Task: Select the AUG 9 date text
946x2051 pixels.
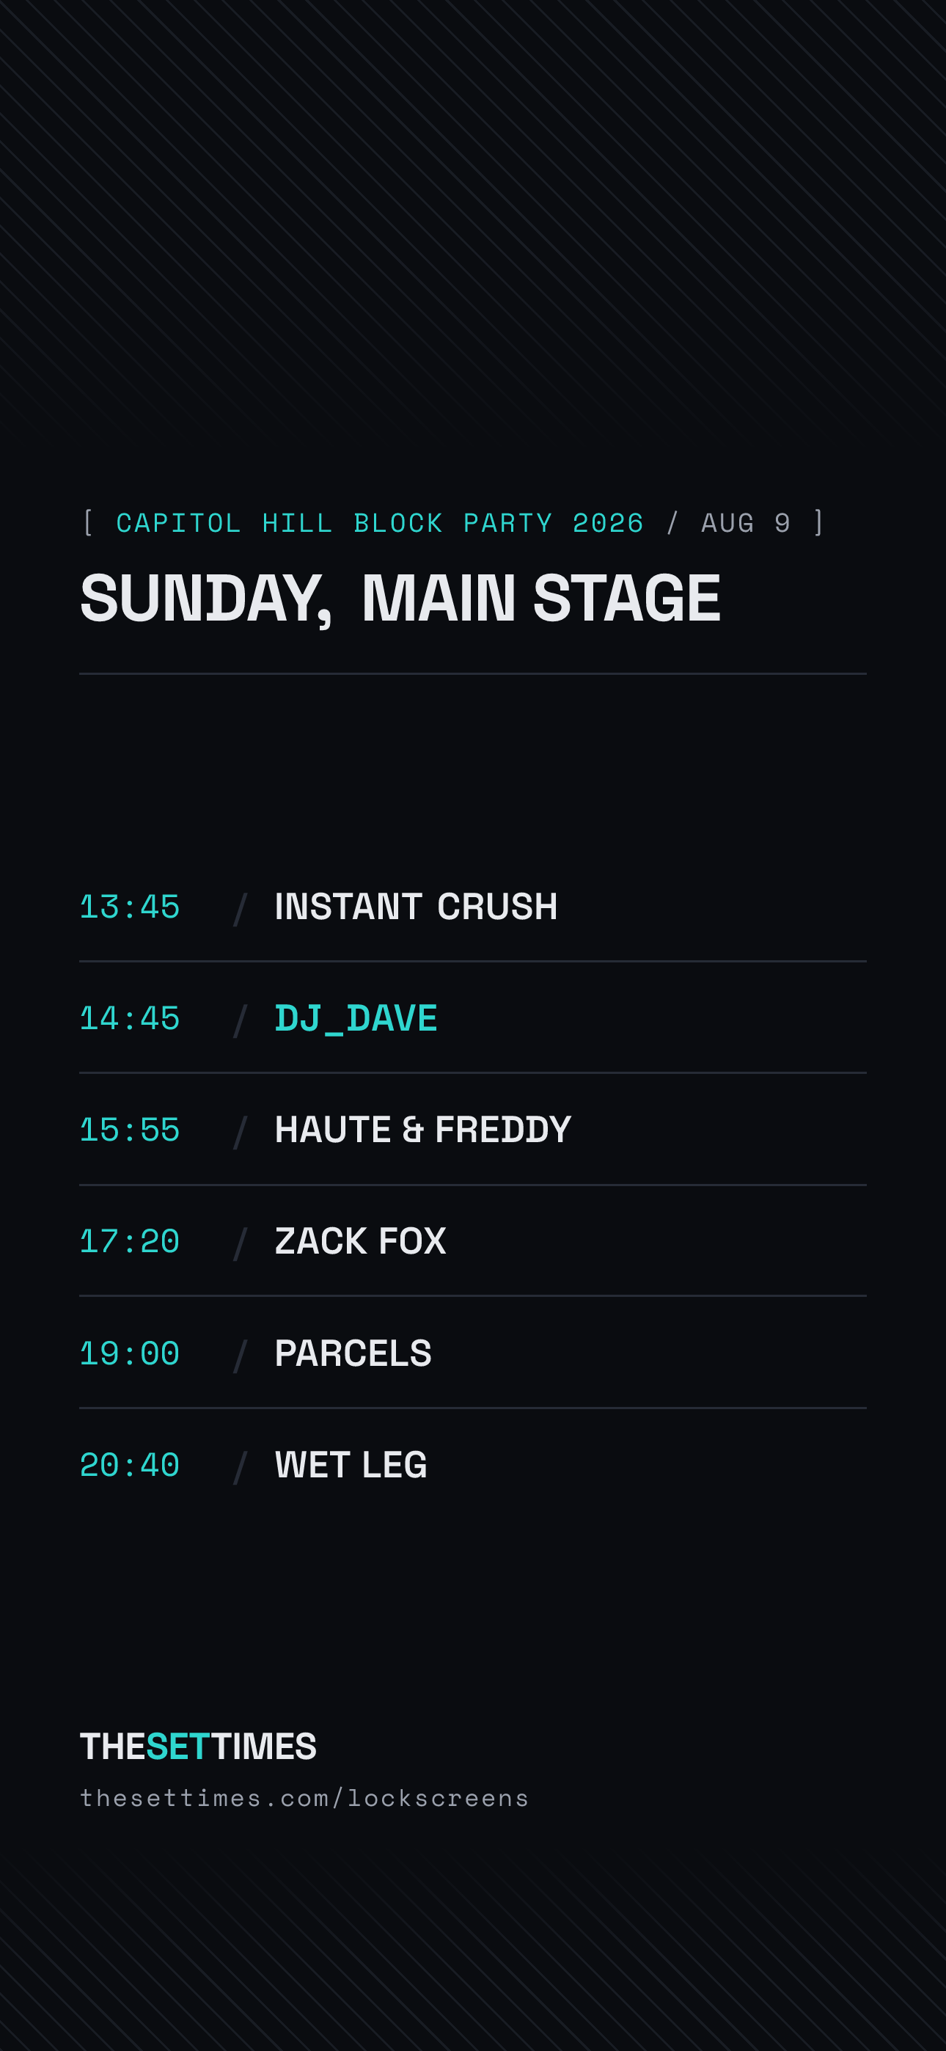Action: click(746, 523)
